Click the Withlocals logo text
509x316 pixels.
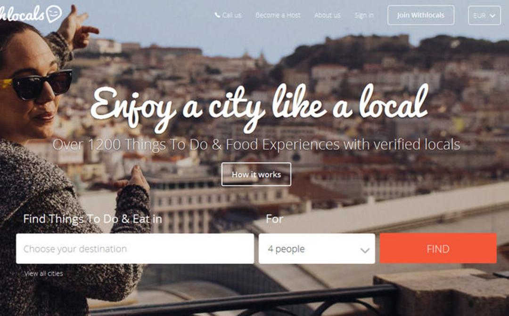point(22,14)
